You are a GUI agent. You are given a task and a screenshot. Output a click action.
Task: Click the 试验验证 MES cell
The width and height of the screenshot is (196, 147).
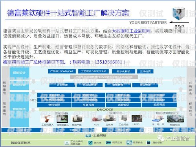(x=123, y=105)
